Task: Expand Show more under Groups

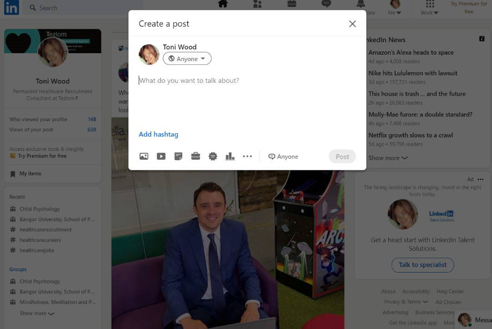Action: 37,313
